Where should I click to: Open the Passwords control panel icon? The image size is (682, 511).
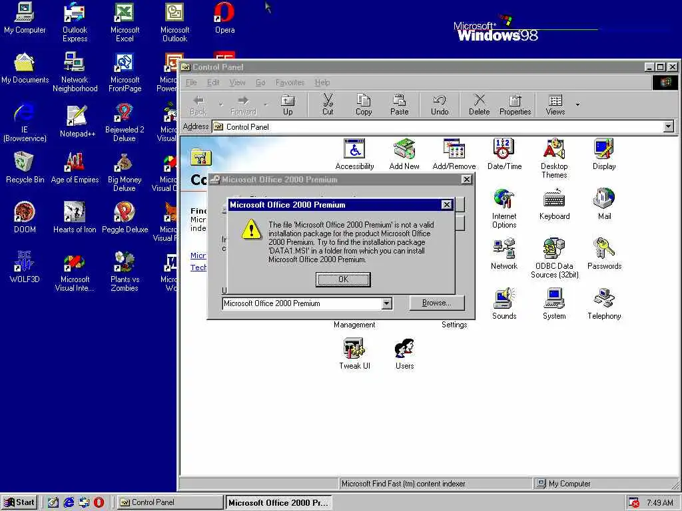point(604,255)
